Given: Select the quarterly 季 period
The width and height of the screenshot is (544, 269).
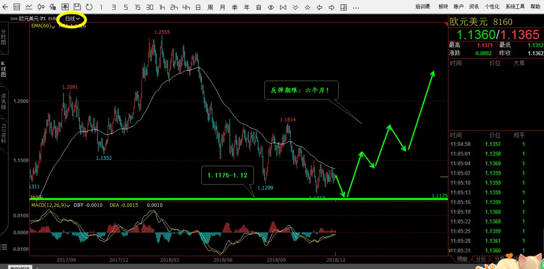Looking at the screenshot, I should click(x=235, y=7).
